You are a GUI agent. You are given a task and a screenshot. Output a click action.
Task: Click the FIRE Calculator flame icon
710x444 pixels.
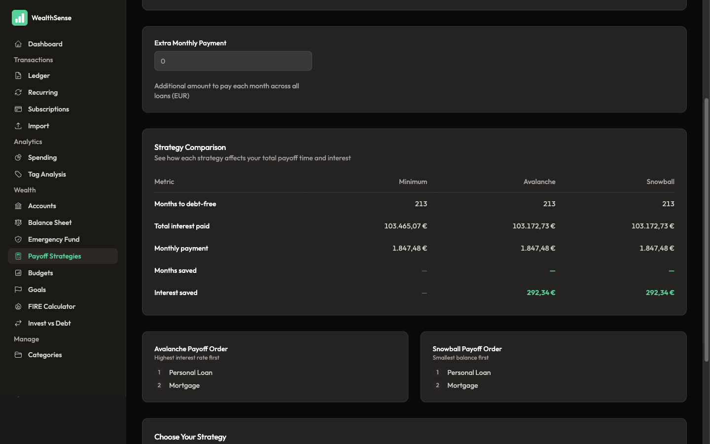(18, 306)
